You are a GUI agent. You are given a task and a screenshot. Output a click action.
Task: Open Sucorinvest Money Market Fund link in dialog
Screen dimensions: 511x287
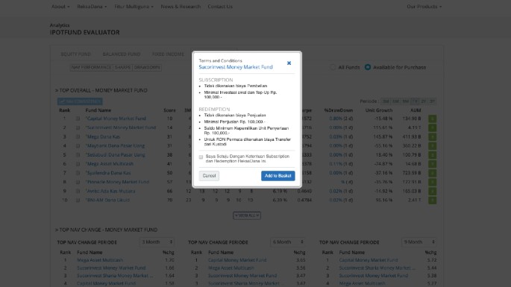pyautogui.click(x=236, y=67)
